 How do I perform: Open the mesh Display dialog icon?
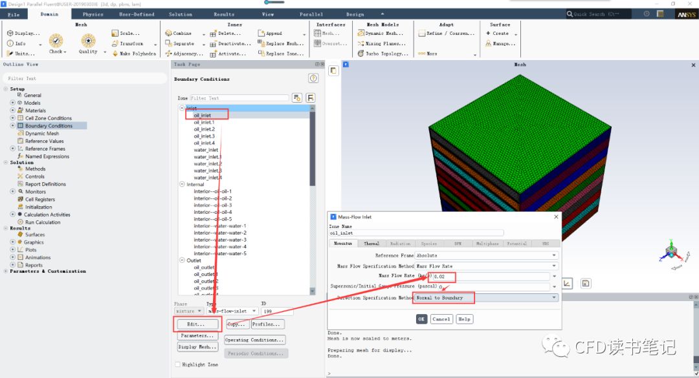click(10, 34)
